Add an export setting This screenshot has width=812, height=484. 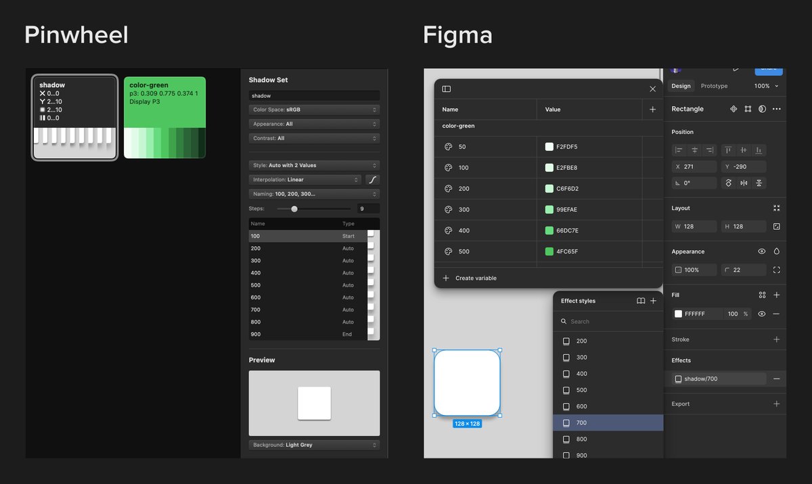(776, 404)
